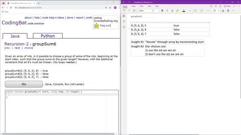Open the OneNote Insert tab
Image resolution: width=241 pixels, height=135 pixels.
pyautogui.click(x=133, y=6)
